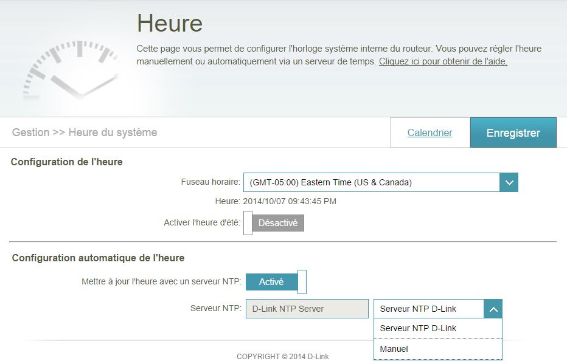The height and width of the screenshot is (364, 567).
Task: Click the selected NTP server combo box value
Action: [x=428, y=309]
